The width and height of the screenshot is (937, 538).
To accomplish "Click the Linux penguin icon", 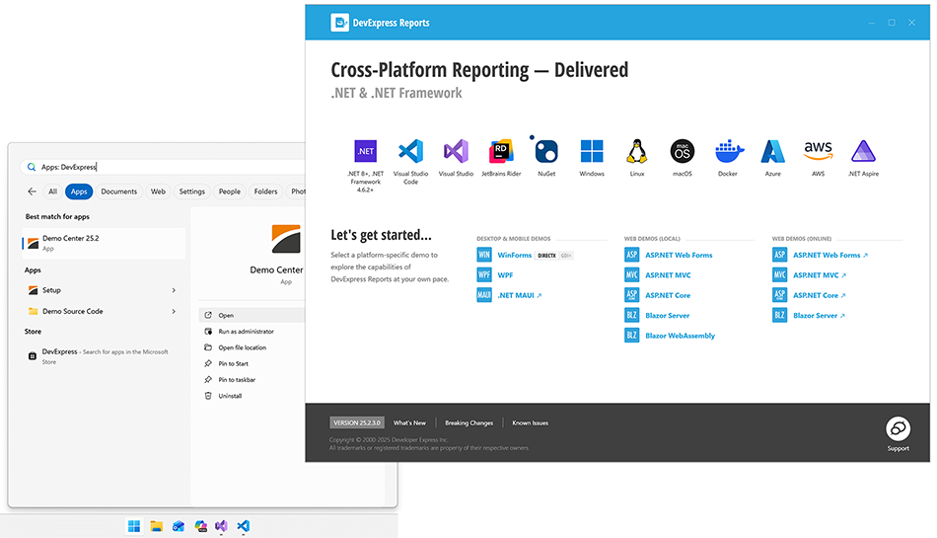I will [x=637, y=151].
